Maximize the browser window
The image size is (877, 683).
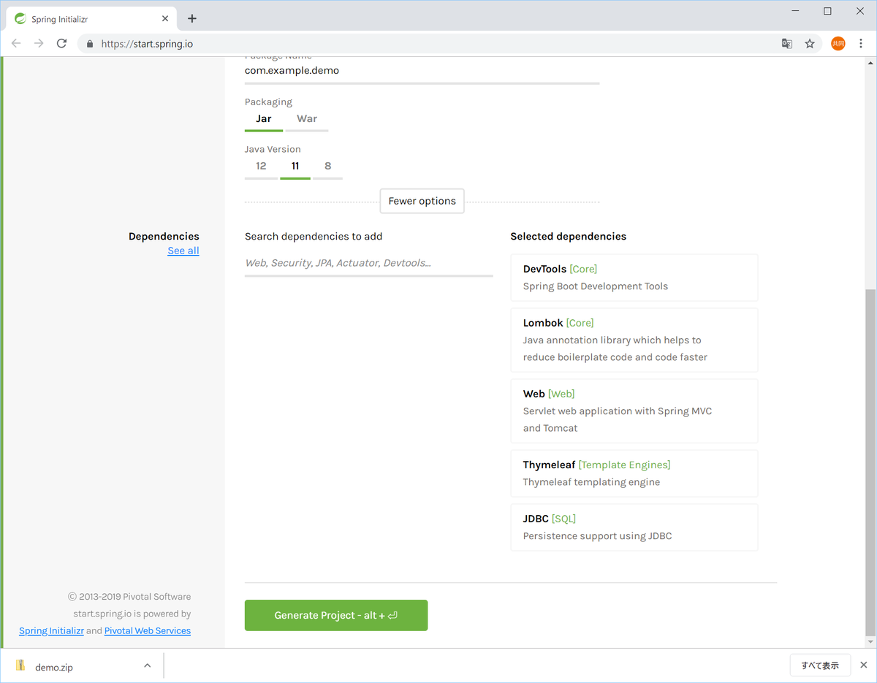(x=827, y=11)
